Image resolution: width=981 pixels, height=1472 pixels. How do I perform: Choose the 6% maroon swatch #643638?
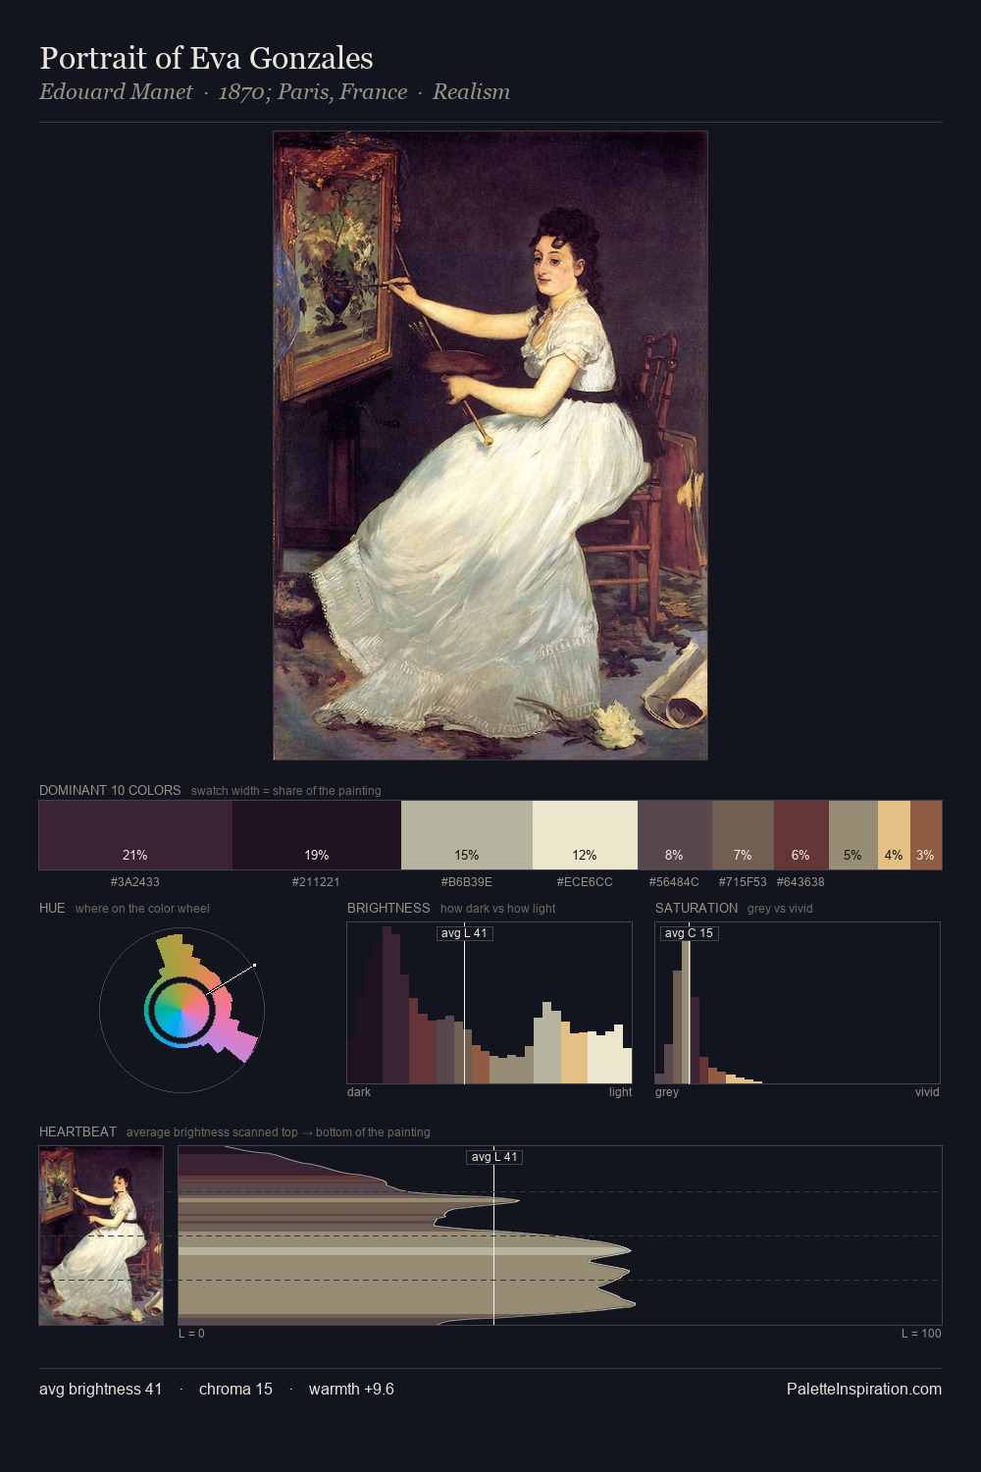coord(801,835)
